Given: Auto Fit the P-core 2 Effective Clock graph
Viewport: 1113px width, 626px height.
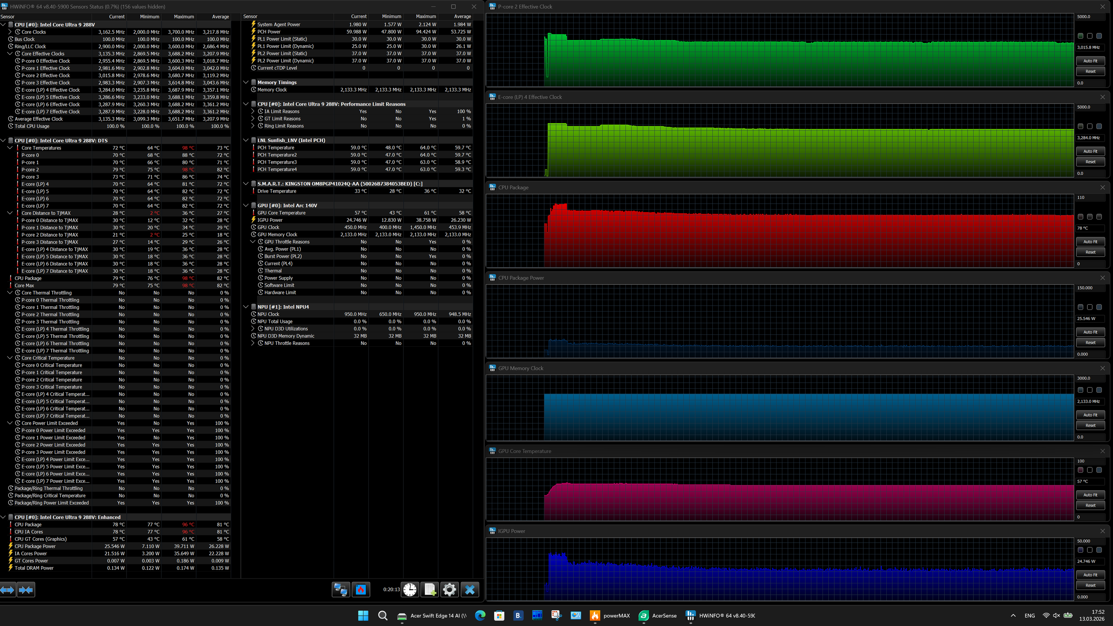Looking at the screenshot, I should click(x=1090, y=61).
